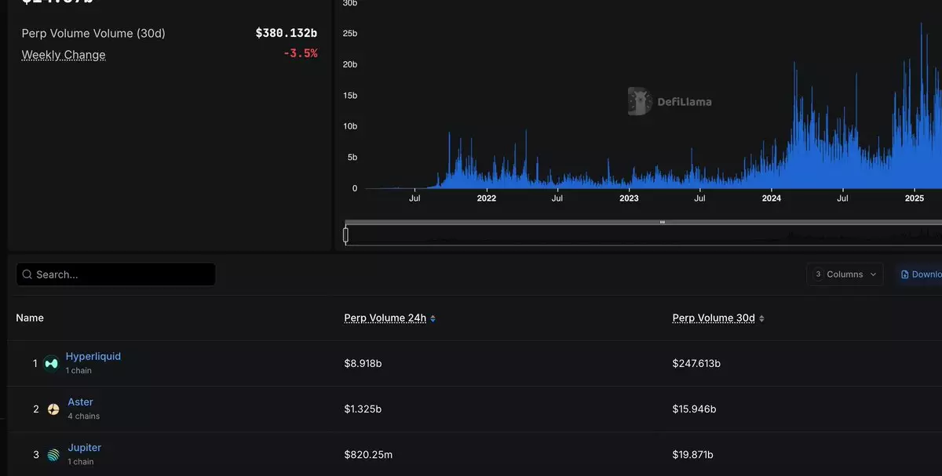Click Jupiter's $19.871b 30d volume
This screenshot has height=476, width=942.
(x=692, y=455)
